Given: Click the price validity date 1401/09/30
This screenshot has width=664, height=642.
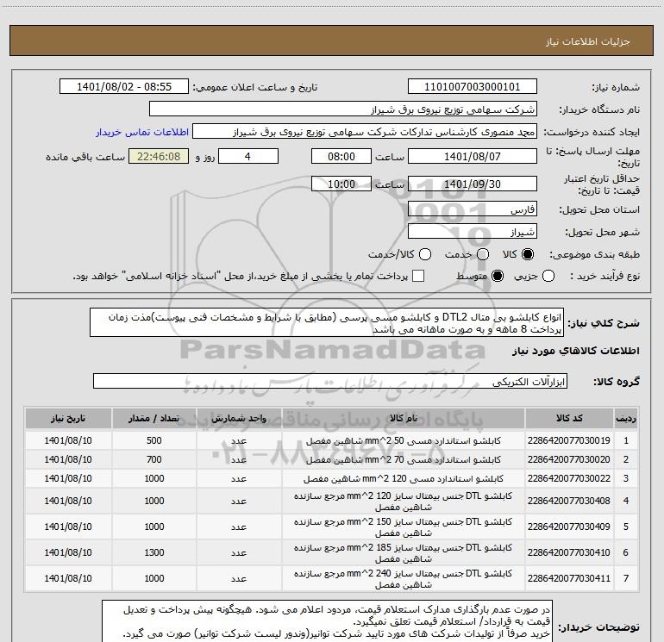Looking at the screenshot, I should (473, 184).
